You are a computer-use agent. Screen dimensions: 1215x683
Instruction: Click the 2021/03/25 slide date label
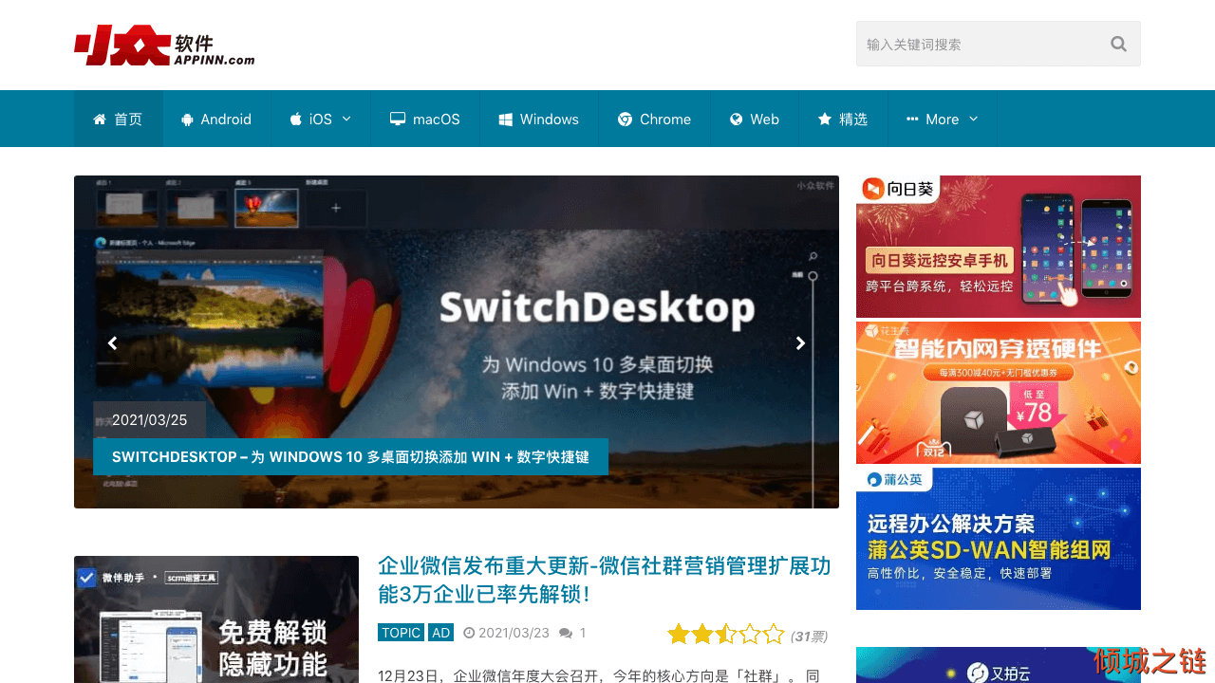149,419
